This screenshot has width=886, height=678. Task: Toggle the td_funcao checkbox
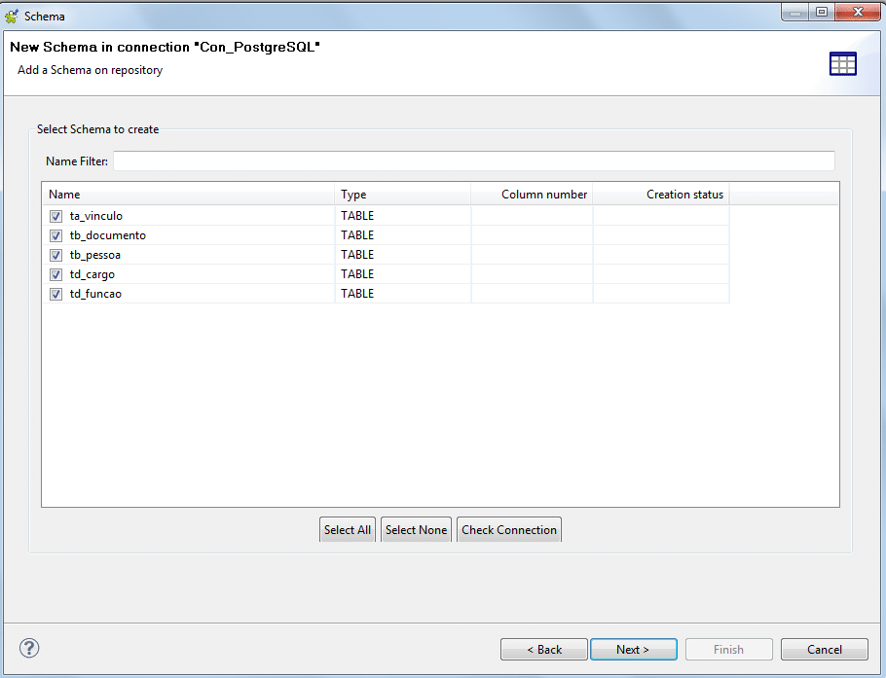point(56,294)
